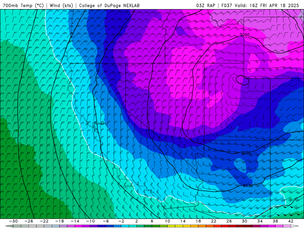The height and width of the screenshot is (228, 304).
Task: Click the '34' color bar label
Action: (260, 221)
